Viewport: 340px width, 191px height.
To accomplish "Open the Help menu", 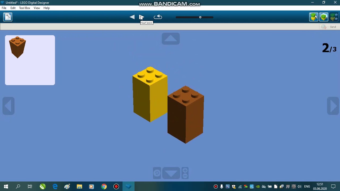I will 46,8.
